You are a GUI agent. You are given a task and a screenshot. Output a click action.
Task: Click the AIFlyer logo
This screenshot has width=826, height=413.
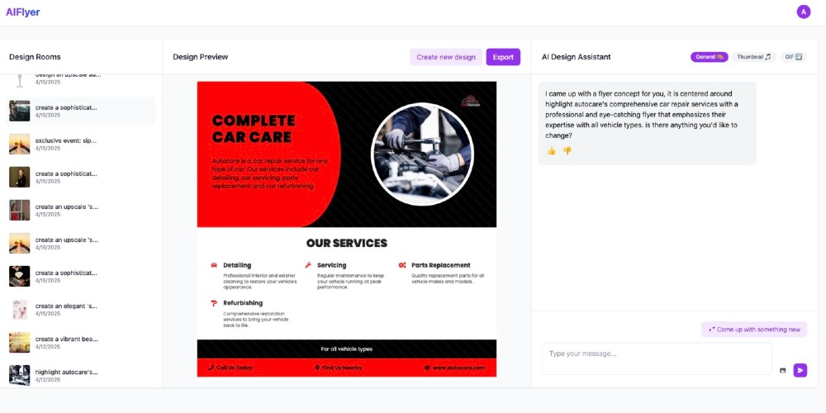(22, 12)
